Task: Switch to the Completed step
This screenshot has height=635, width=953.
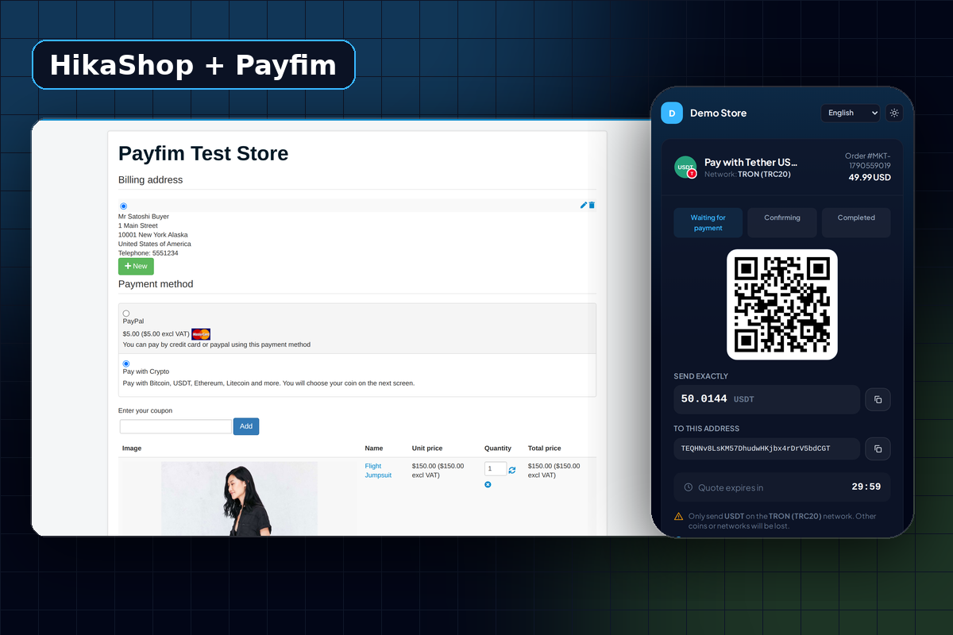Action: (x=856, y=223)
